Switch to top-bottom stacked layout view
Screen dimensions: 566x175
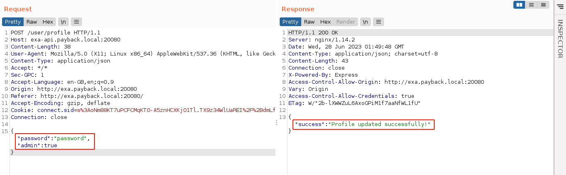(531, 5)
